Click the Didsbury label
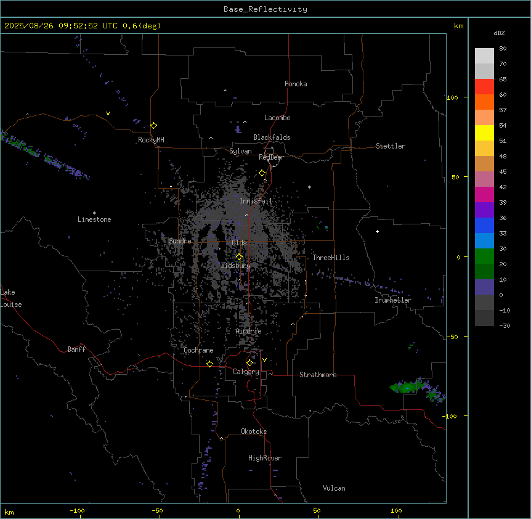 [x=236, y=266]
